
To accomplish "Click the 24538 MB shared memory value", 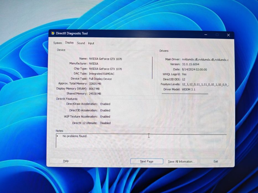I will pyautogui.click(x=95, y=94).
